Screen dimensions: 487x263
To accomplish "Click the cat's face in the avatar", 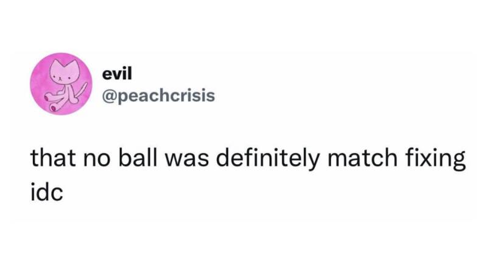I will point(63,77).
